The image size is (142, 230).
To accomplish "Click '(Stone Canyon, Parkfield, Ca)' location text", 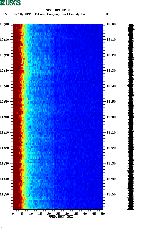I will 61,14.
